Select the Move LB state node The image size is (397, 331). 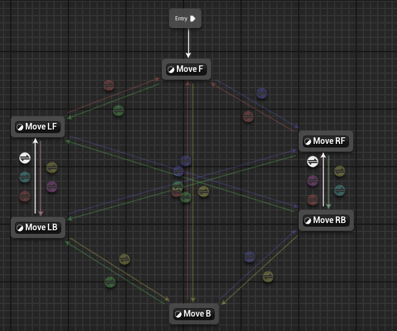[38, 227]
